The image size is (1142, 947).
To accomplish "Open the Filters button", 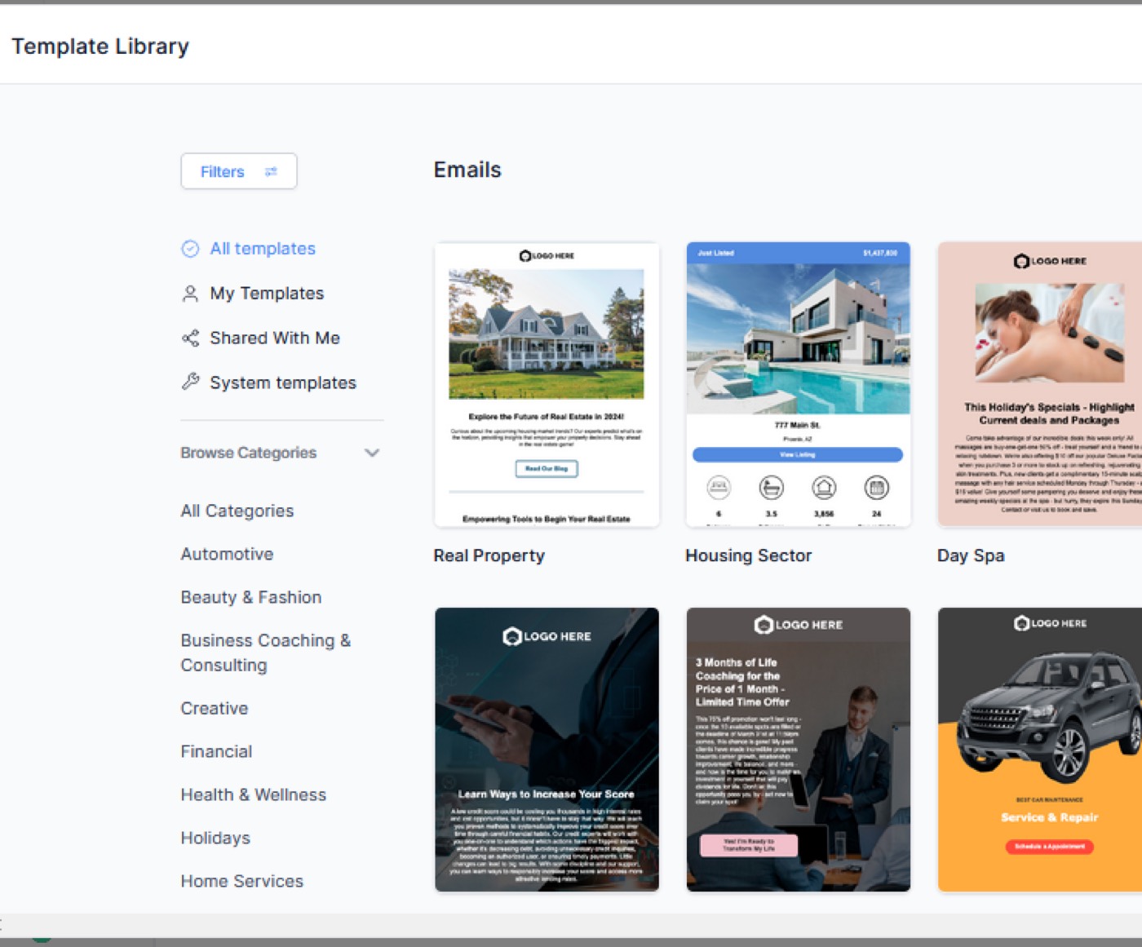I will point(238,171).
